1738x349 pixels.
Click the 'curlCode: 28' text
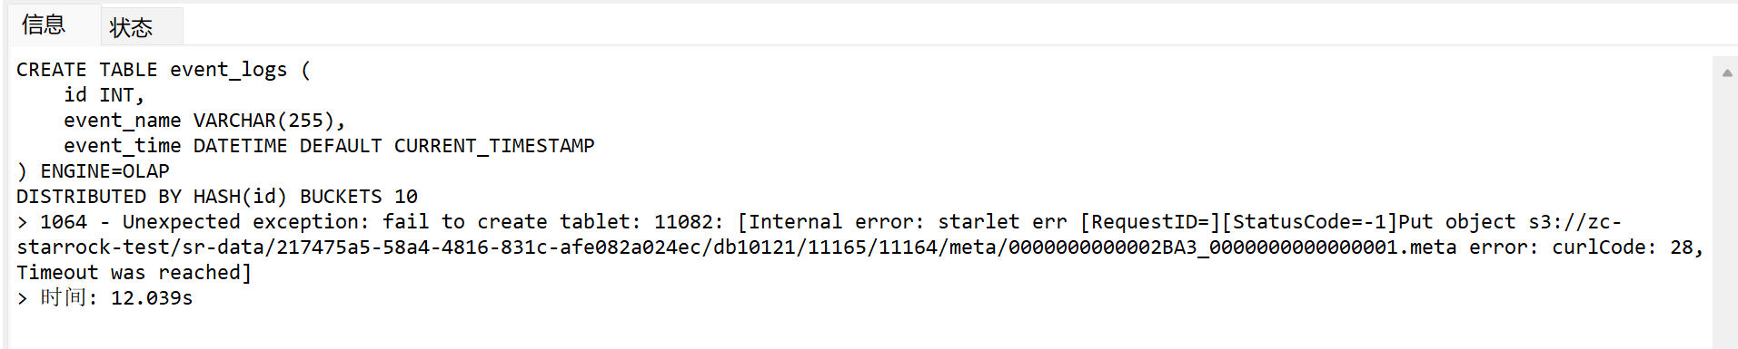[x=1622, y=247]
